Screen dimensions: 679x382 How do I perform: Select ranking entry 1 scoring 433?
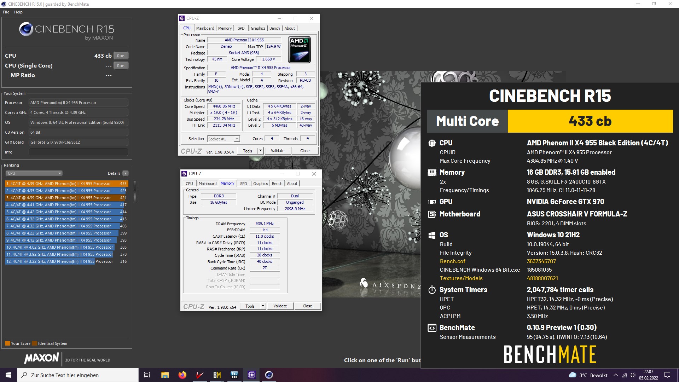(66, 184)
